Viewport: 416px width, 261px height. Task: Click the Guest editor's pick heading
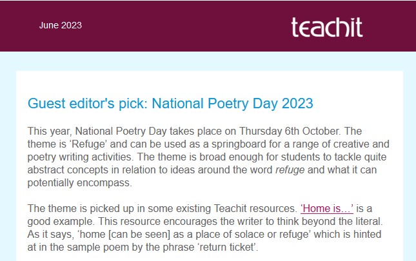coord(170,102)
